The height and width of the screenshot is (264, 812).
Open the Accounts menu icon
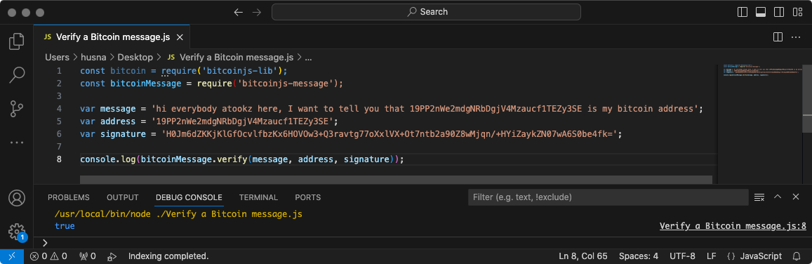pyautogui.click(x=17, y=198)
